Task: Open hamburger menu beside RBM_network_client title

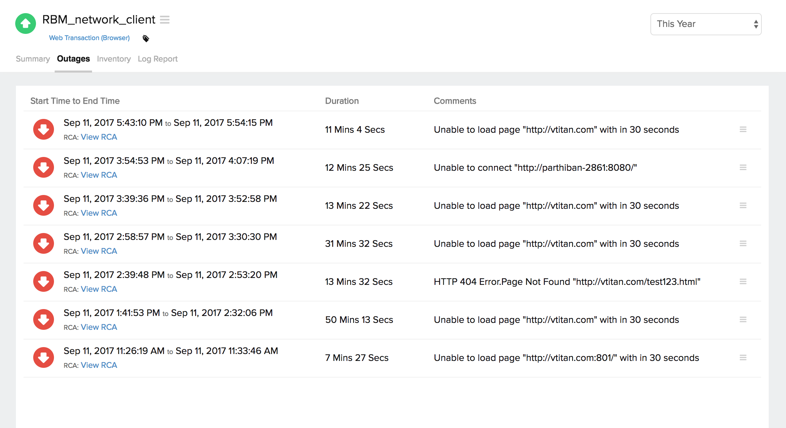Action: pyautogui.click(x=165, y=20)
